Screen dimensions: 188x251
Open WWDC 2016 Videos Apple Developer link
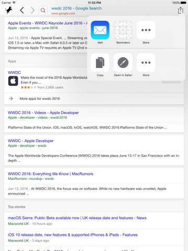coord(43,113)
